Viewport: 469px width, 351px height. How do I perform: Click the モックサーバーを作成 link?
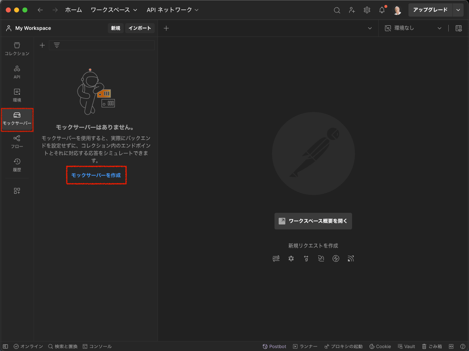(x=96, y=175)
